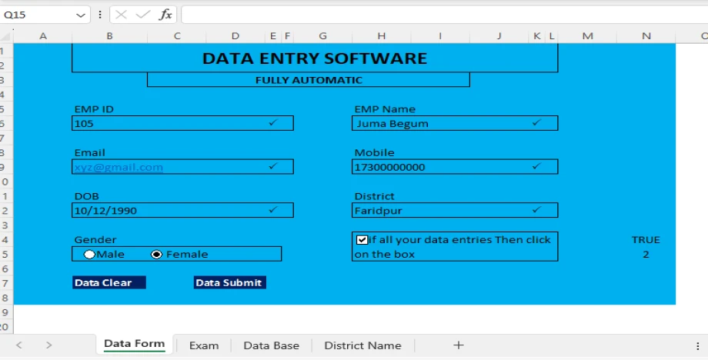Open the District Name sheet tab

[x=362, y=345]
